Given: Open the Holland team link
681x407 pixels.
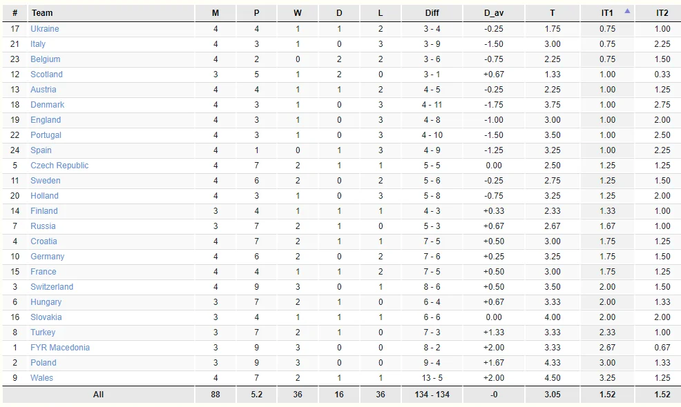Looking at the screenshot, I should click(x=44, y=196).
